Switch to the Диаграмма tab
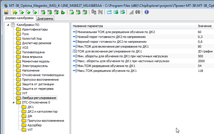214x134 pixels. 45,19
